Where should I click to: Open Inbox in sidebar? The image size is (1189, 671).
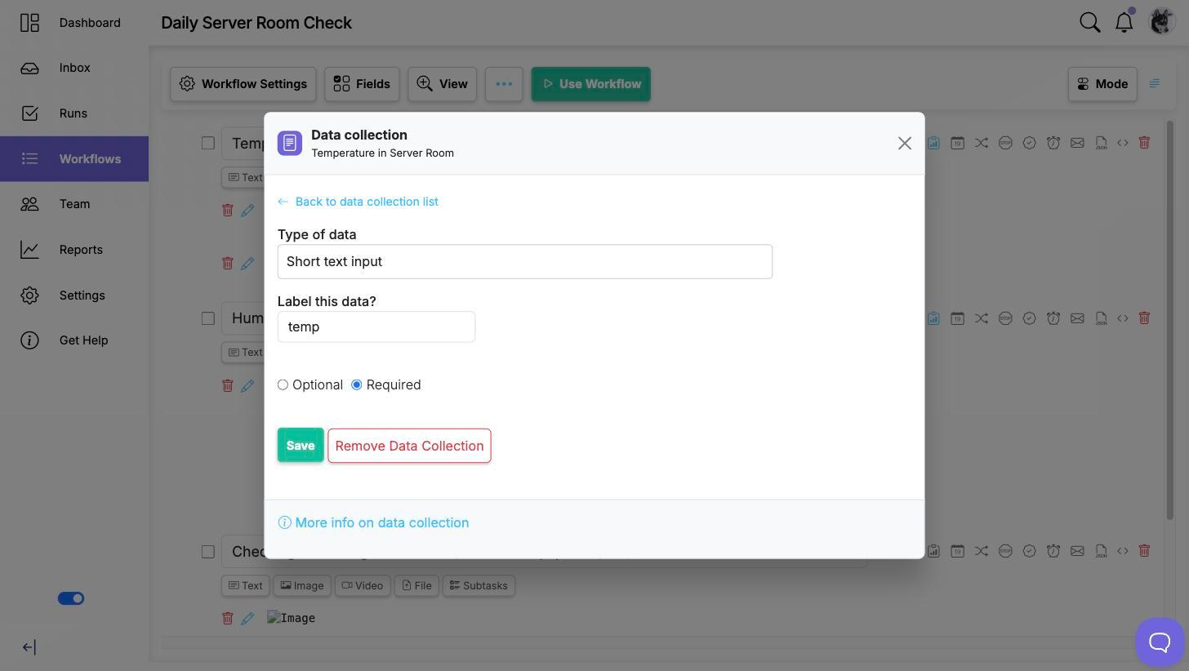[x=74, y=68]
